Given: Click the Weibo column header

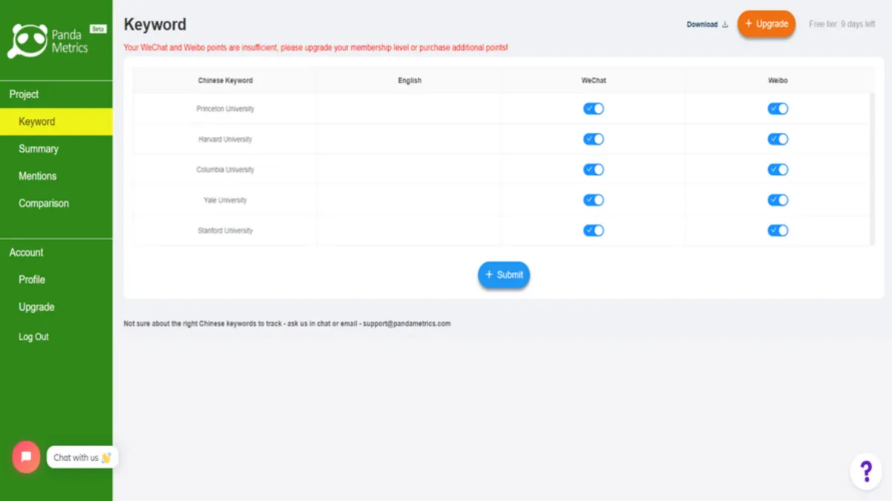Looking at the screenshot, I should pos(778,80).
